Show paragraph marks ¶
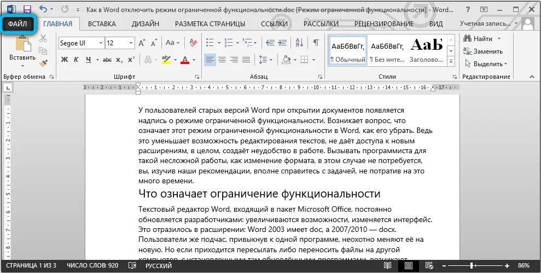This screenshot has width=541, height=273. (316, 43)
